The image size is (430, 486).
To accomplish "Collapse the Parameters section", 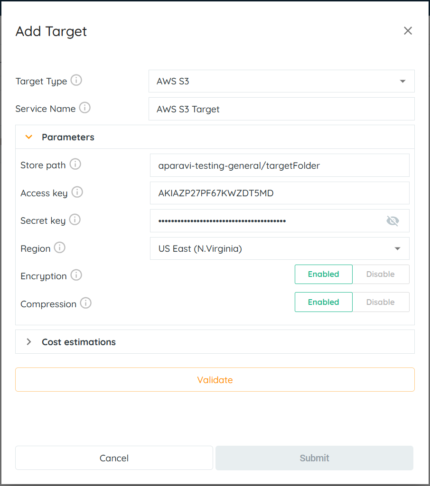I will click(x=29, y=137).
